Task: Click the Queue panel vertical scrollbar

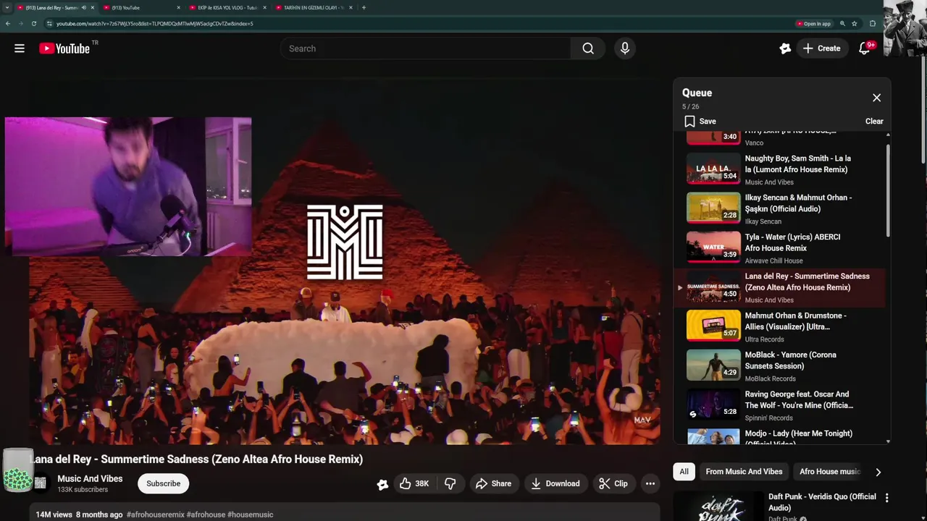Action: (x=888, y=190)
